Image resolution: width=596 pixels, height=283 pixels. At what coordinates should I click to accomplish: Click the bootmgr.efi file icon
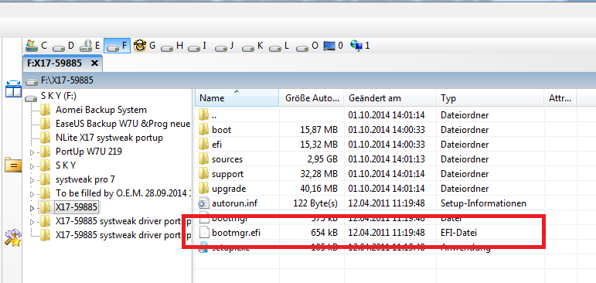click(x=204, y=232)
